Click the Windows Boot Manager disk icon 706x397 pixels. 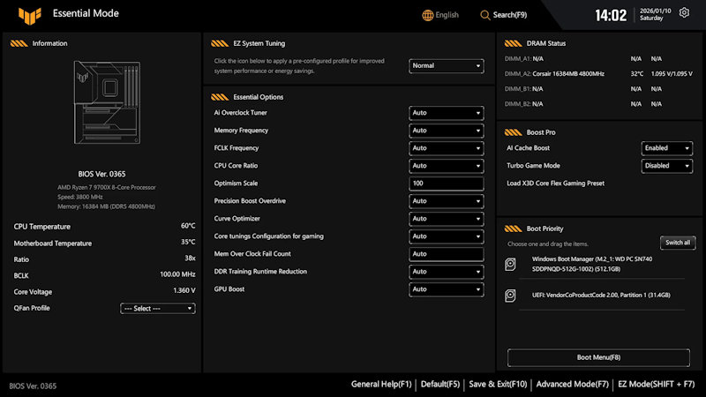[x=510, y=264]
